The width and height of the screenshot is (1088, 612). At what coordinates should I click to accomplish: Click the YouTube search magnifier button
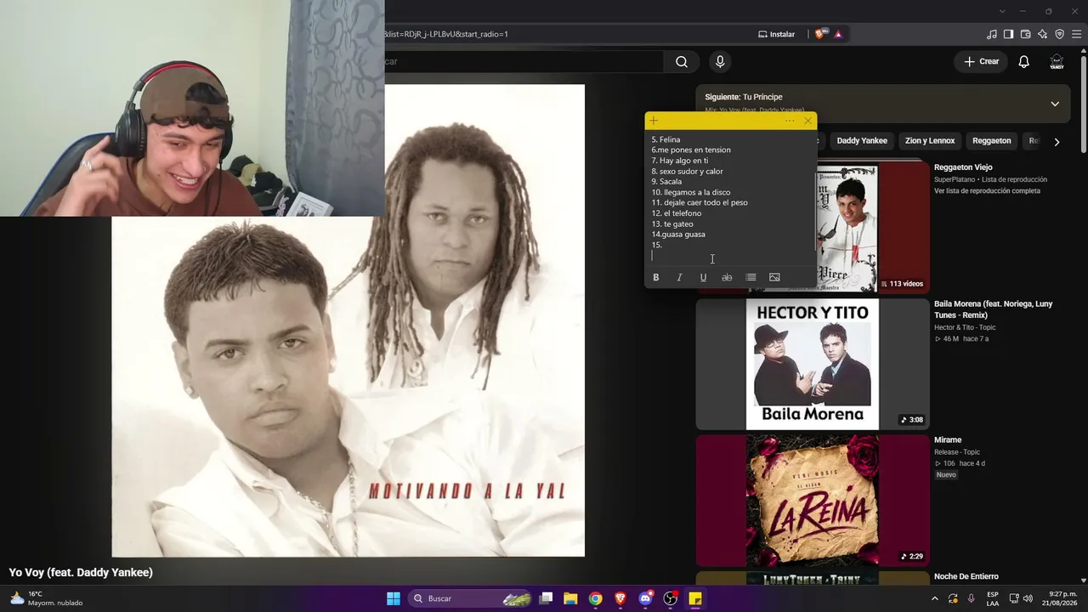click(682, 61)
